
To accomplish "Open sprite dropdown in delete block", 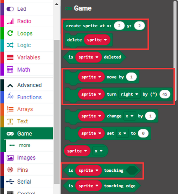I will 97,40.
